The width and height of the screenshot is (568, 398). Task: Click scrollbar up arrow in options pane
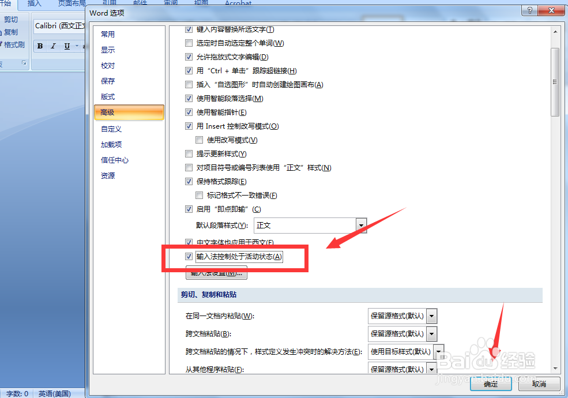click(555, 32)
